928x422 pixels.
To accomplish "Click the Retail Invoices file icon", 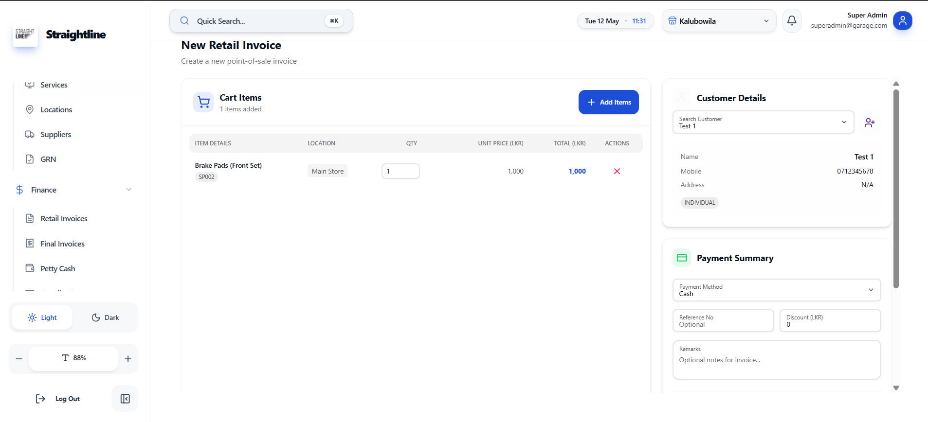I will 30,218.
